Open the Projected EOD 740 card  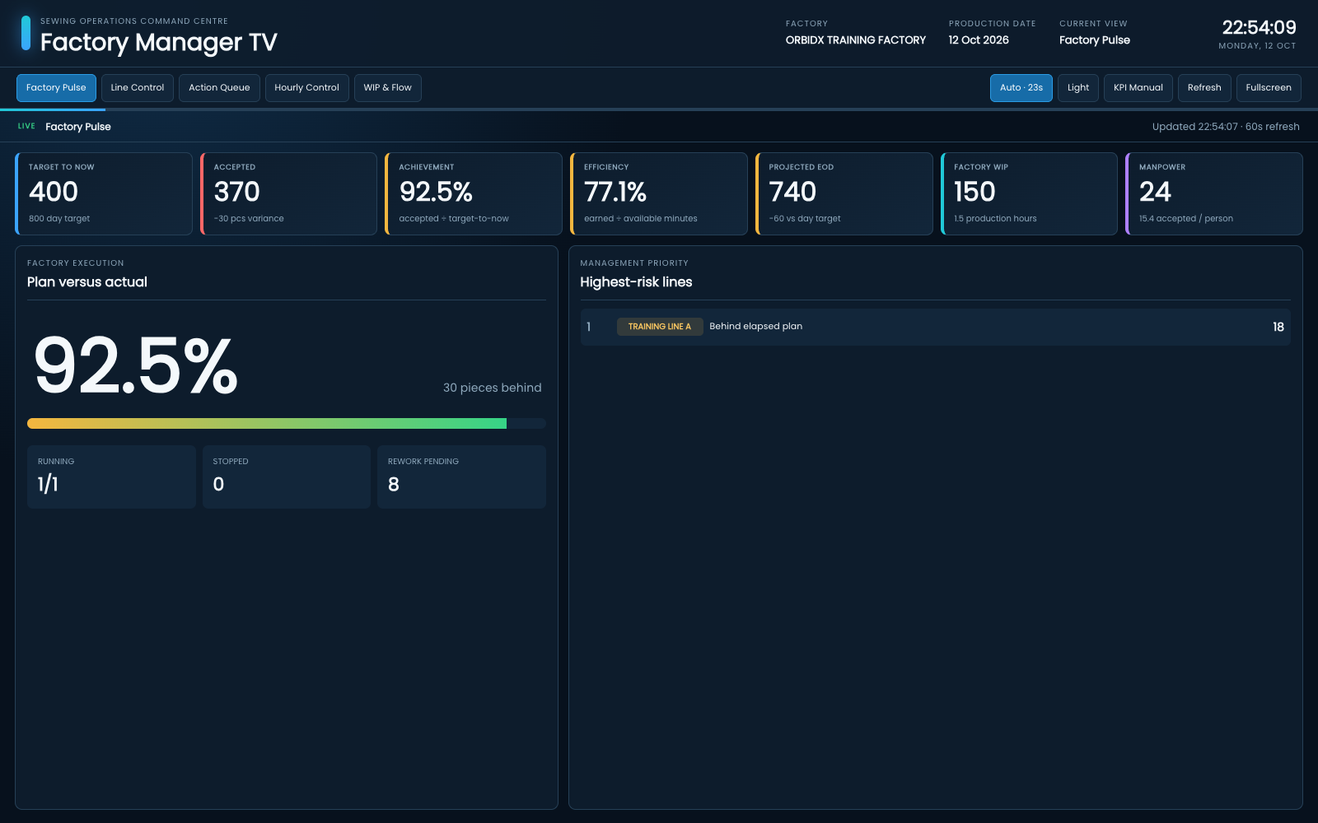tap(844, 193)
